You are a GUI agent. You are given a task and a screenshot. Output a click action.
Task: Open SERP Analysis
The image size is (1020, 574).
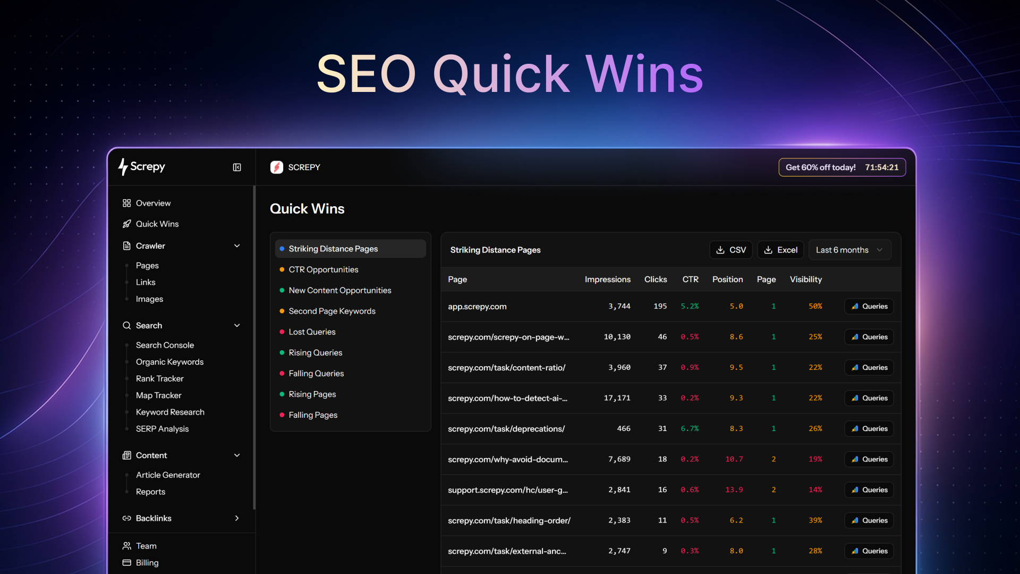pos(162,429)
